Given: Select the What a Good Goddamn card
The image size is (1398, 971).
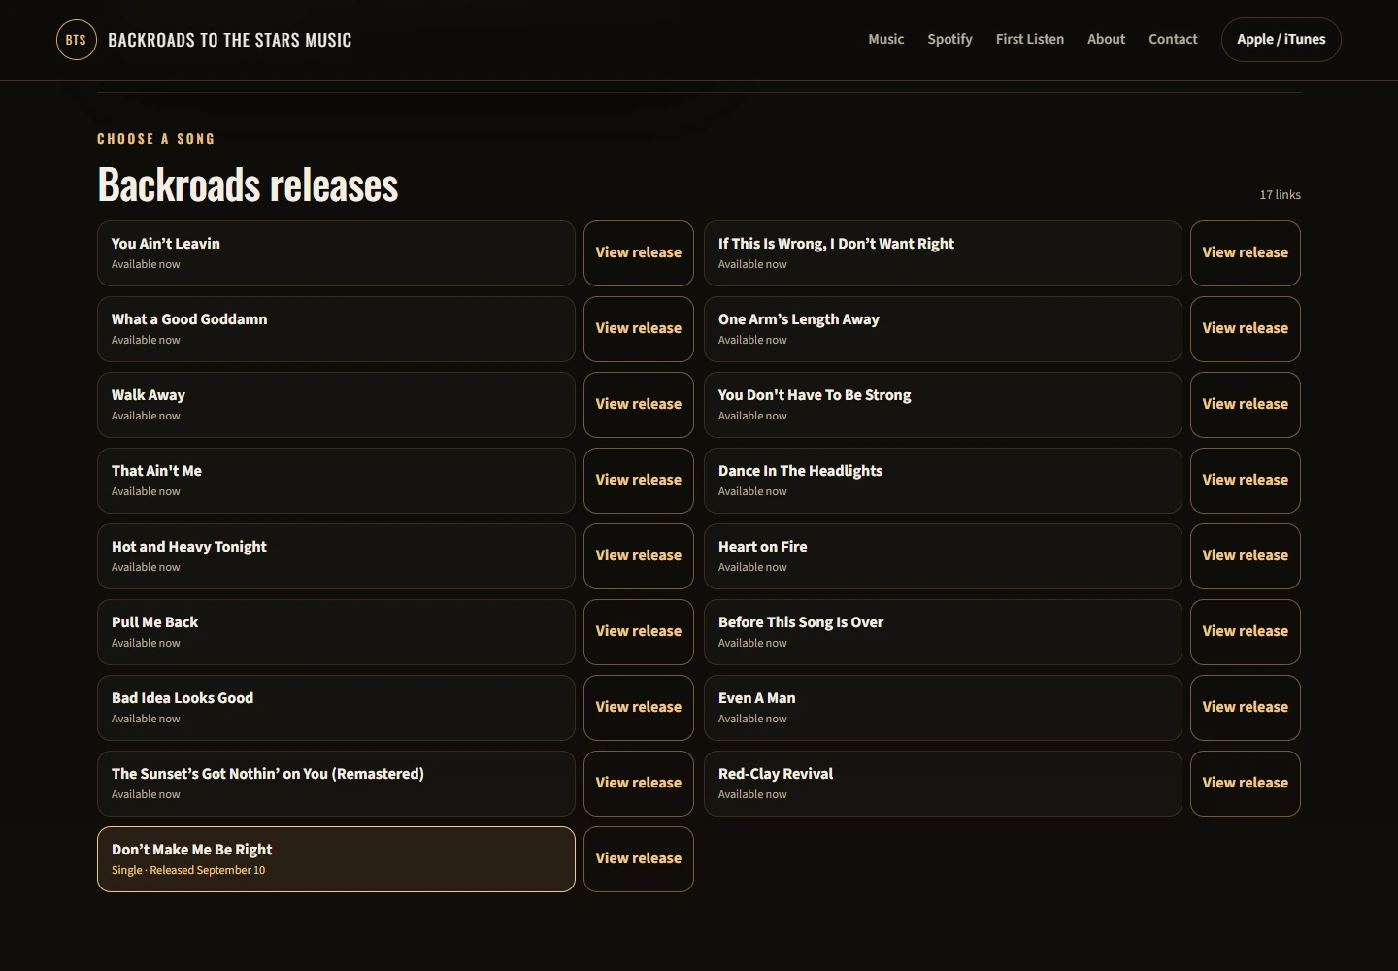Looking at the screenshot, I should [x=336, y=329].
